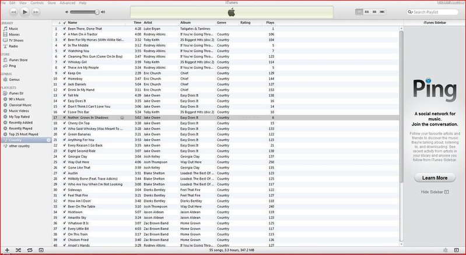
Task: Select the iTunes DJ playlist
Action: coord(16,93)
